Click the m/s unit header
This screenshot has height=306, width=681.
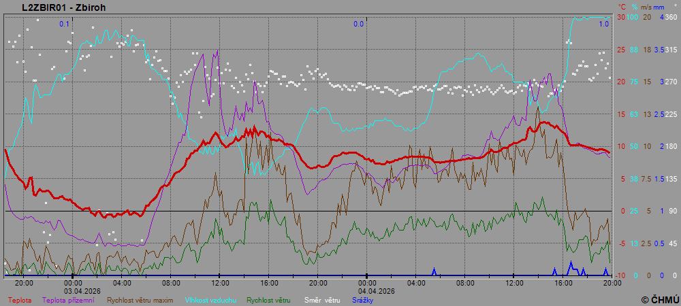pos(647,6)
